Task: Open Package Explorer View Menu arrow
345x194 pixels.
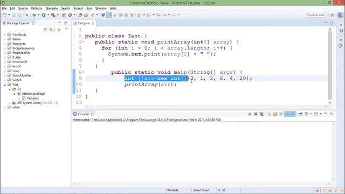Action: 66,29
